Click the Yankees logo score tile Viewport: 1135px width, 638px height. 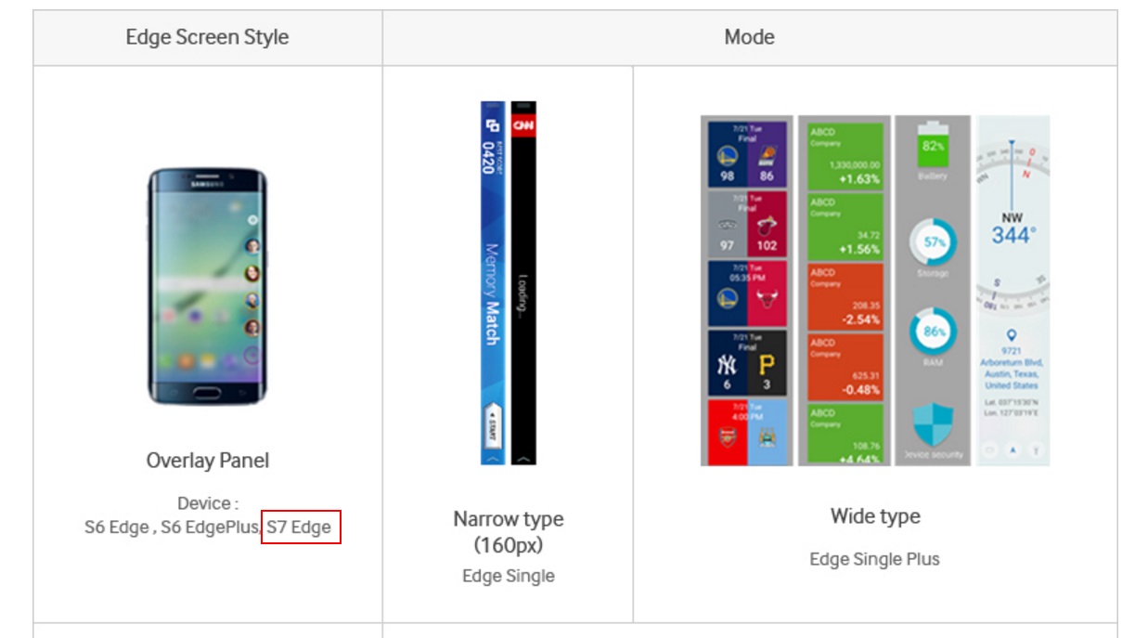[x=726, y=364]
